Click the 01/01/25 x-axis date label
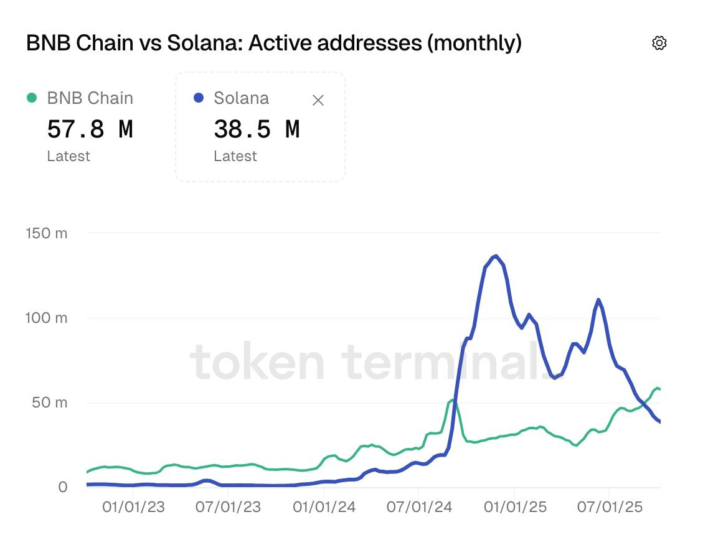 (x=514, y=507)
